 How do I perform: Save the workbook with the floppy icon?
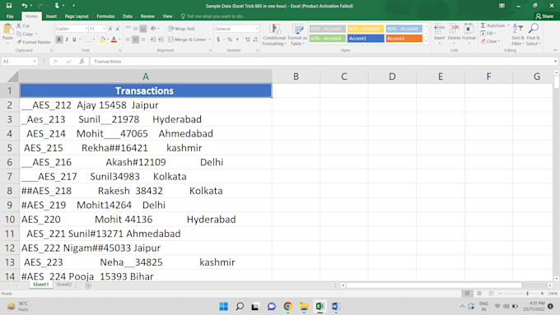coord(9,6)
